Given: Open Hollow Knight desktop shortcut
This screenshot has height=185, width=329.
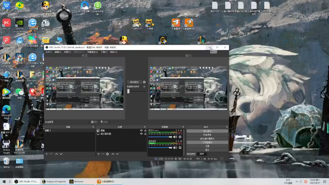Looking at the screenshot, I should coord(6,147).
